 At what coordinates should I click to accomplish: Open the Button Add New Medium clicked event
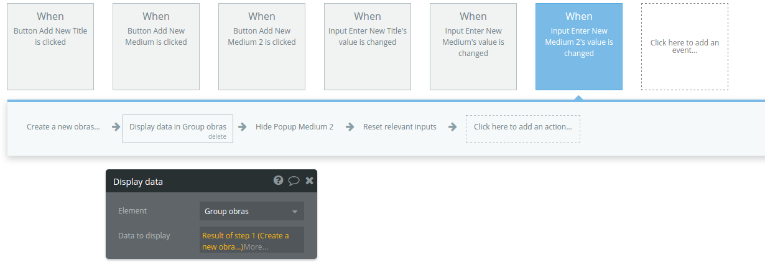click(x=156, y=47)
